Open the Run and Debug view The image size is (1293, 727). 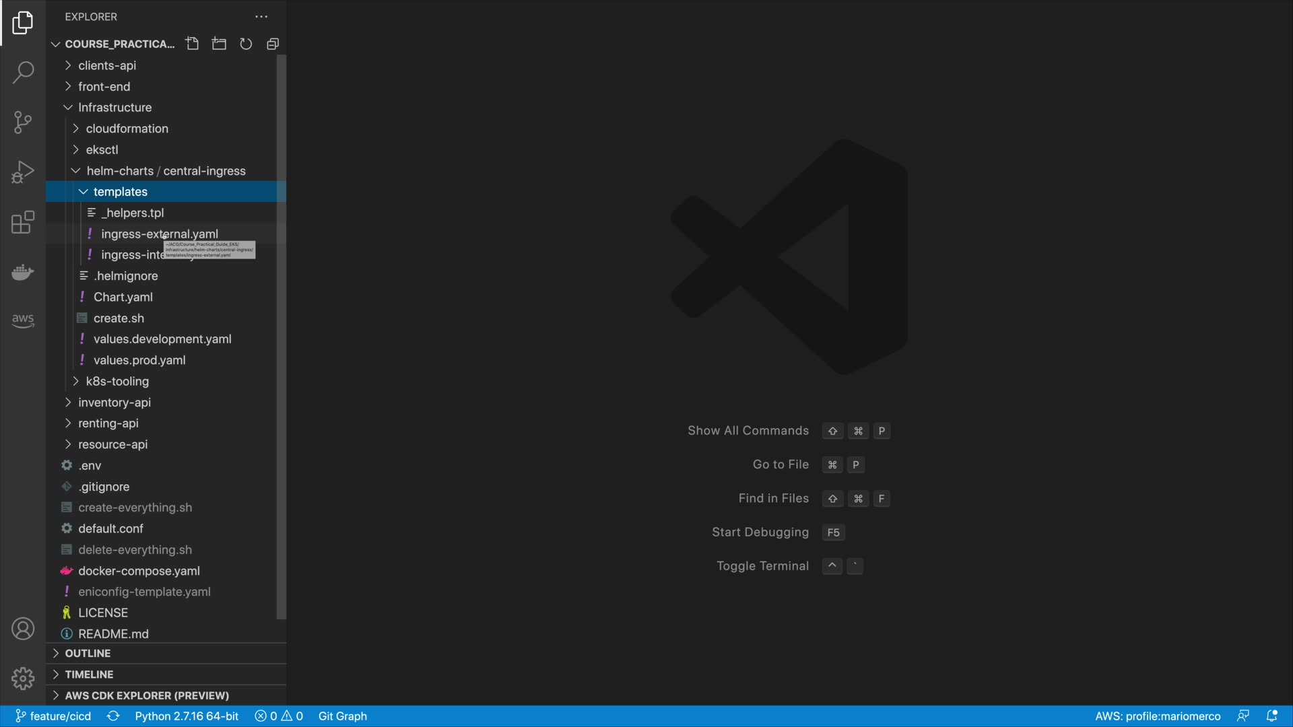click(23, 172)
